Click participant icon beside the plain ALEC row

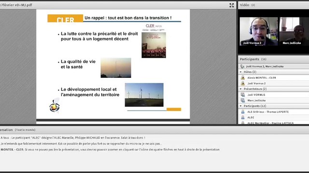pos(243,117)
